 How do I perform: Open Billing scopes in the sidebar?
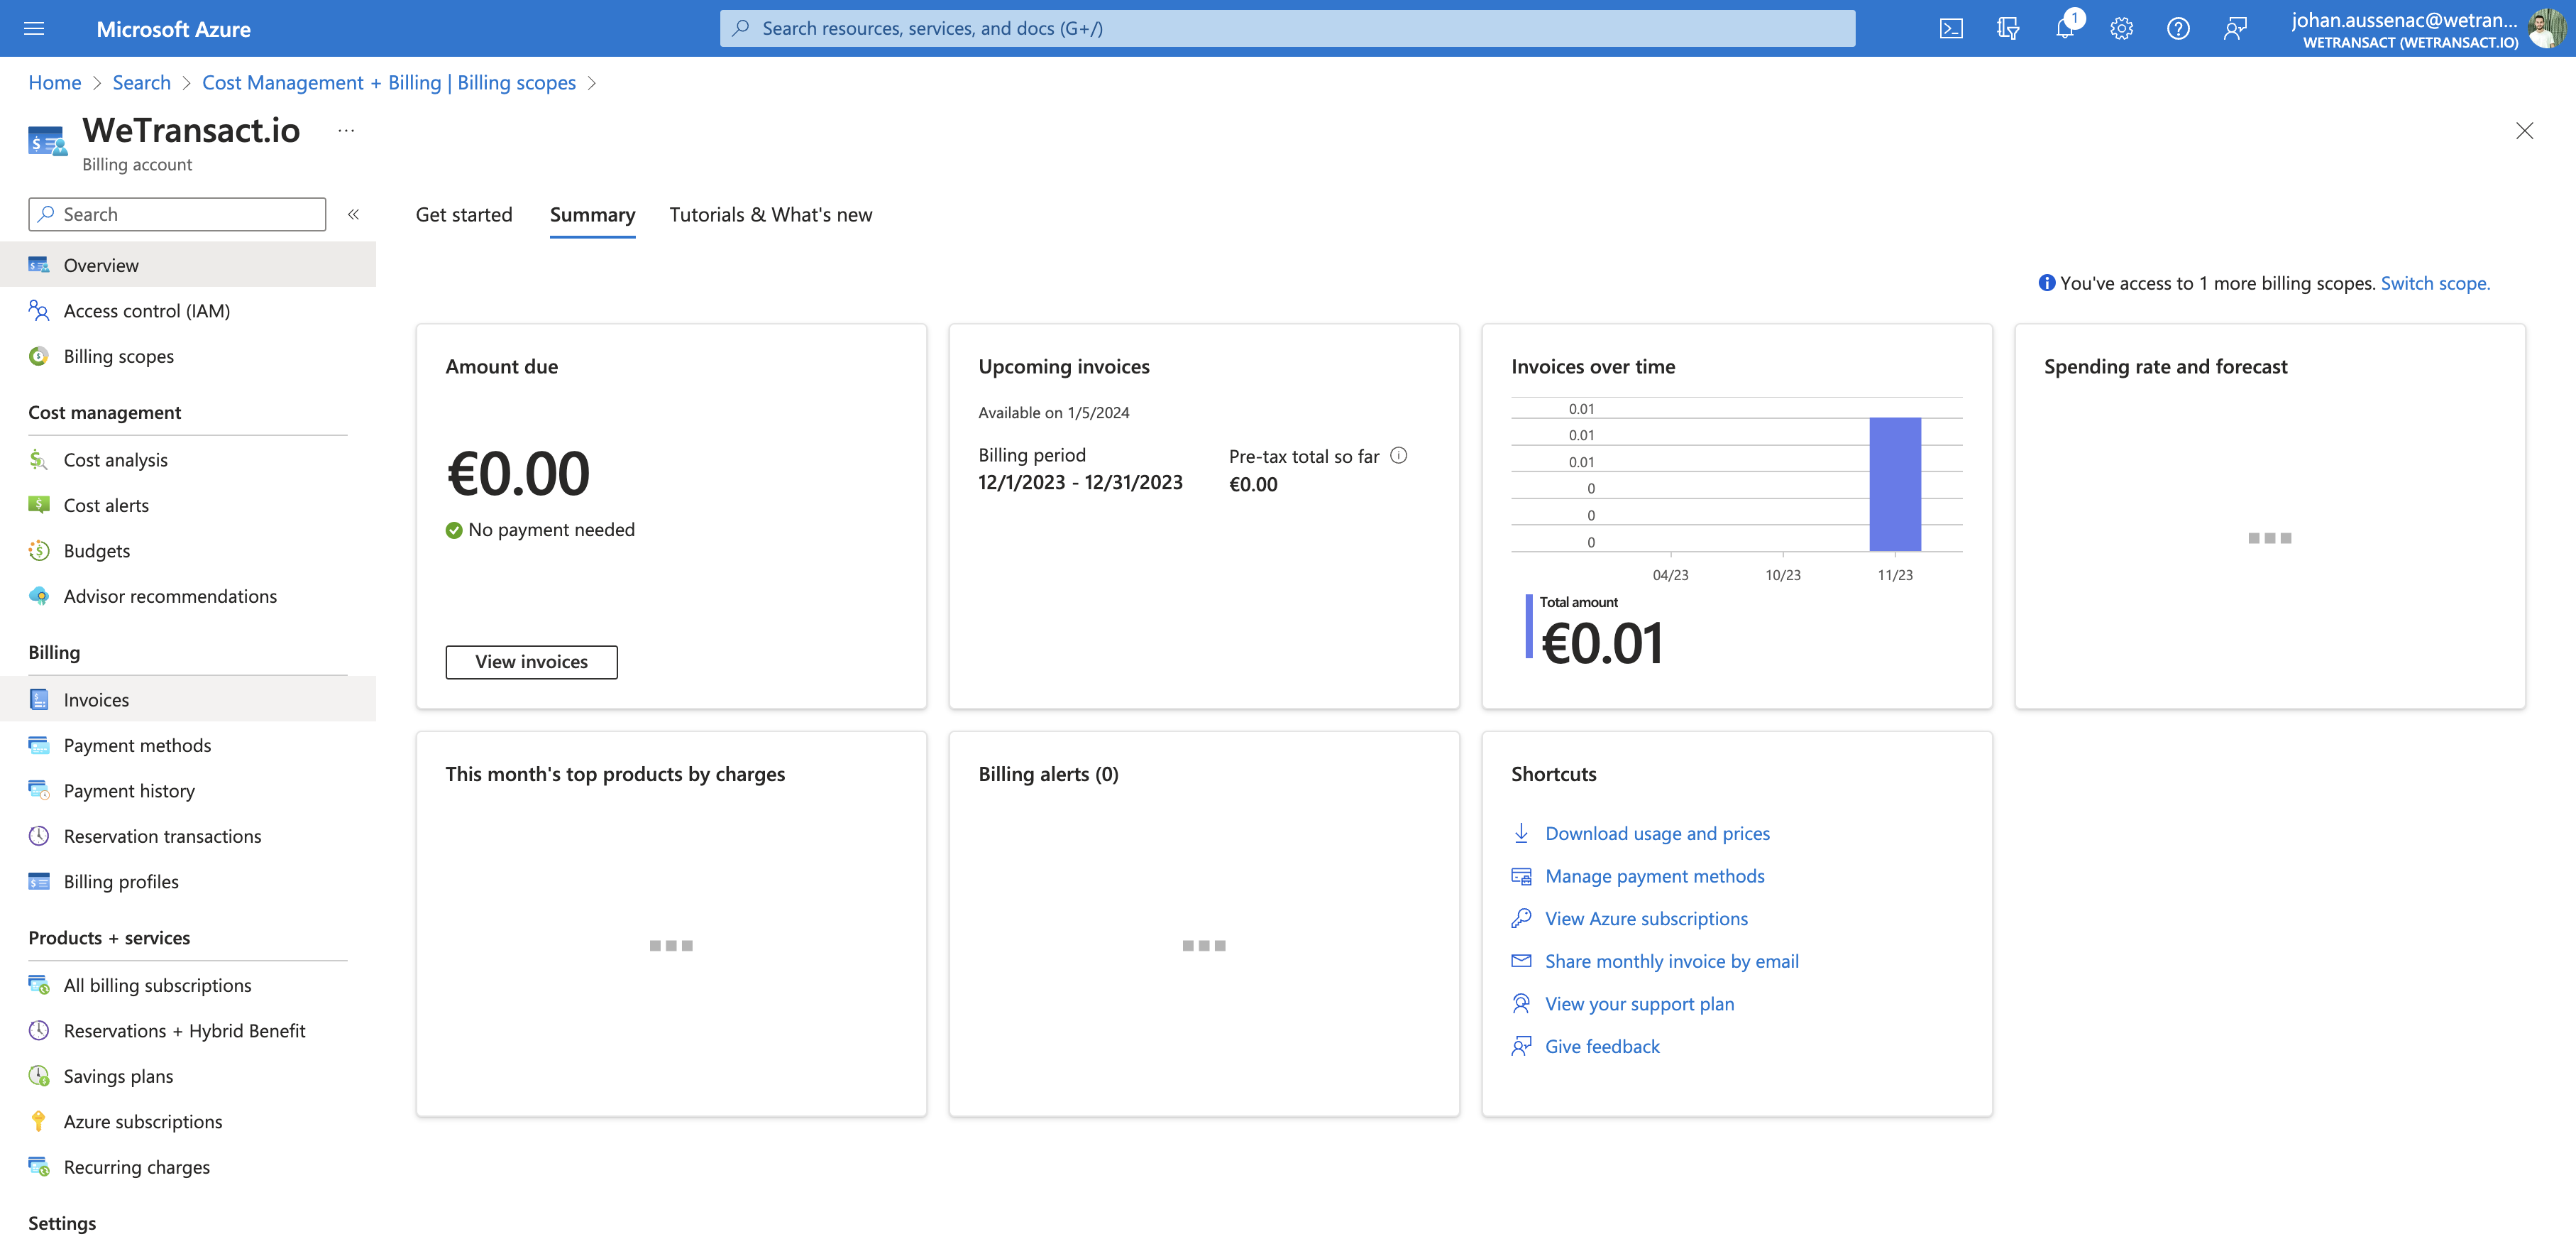(188, 356)
